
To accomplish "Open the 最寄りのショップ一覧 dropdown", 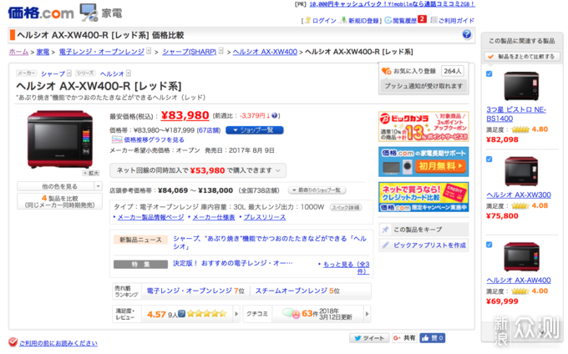I will 317,190.
